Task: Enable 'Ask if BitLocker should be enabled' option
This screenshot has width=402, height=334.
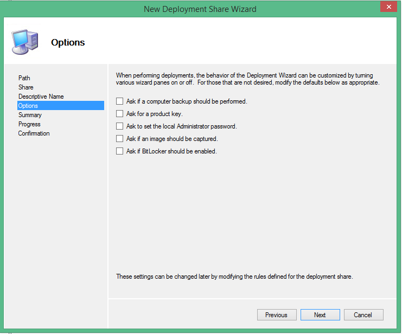Action: tap(120, 151)
